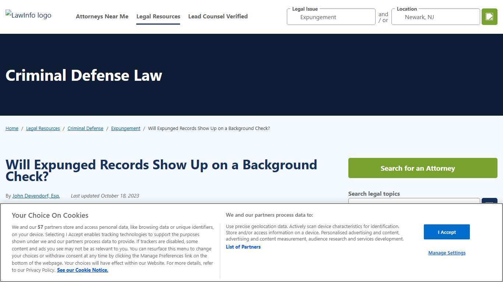This screenshot has height=282, width=503.
Task: Click the Home breadcrumb link
Action: 12,128
